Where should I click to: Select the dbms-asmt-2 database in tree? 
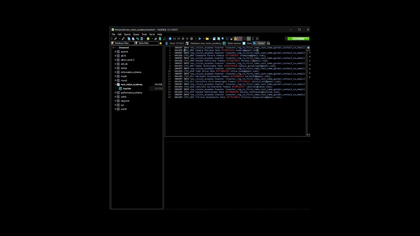(x=128, y=60)
